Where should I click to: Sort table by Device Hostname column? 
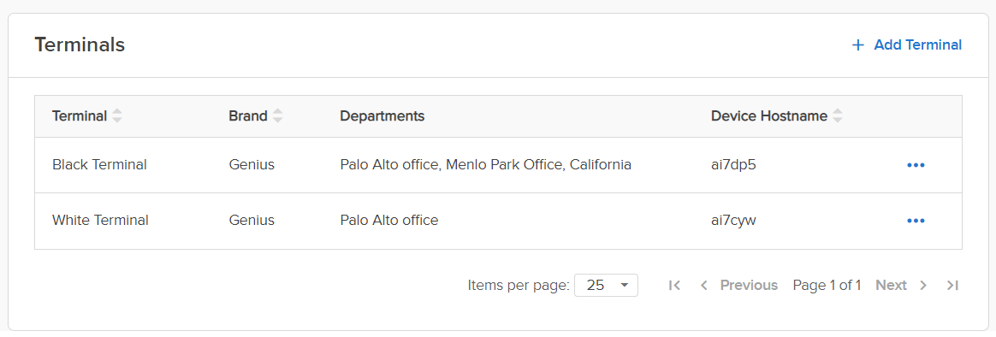pos(838,116)
